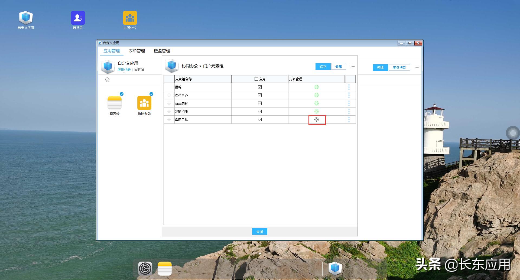
Task: Open the 回收站 link
Action: click(139, 69)
